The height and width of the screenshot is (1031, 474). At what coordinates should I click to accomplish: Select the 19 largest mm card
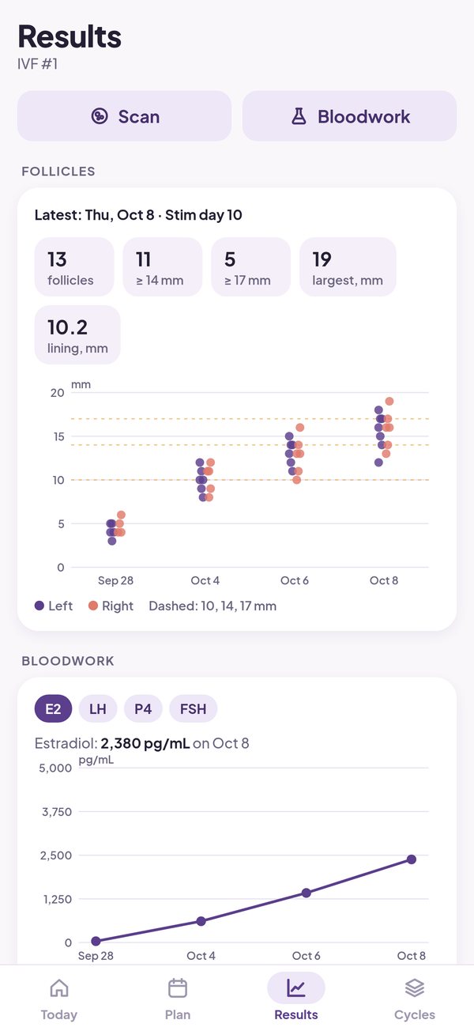(348, 267)
